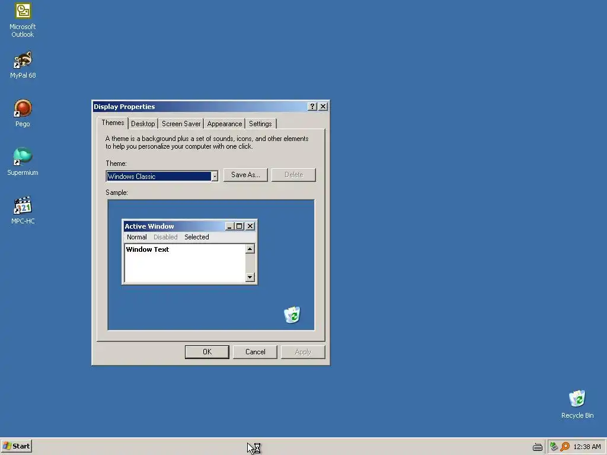The height and width of the screenshot is (455, 607).
Task: Click the Recycle Bin in the sample preview
Action: click(292, 315)
